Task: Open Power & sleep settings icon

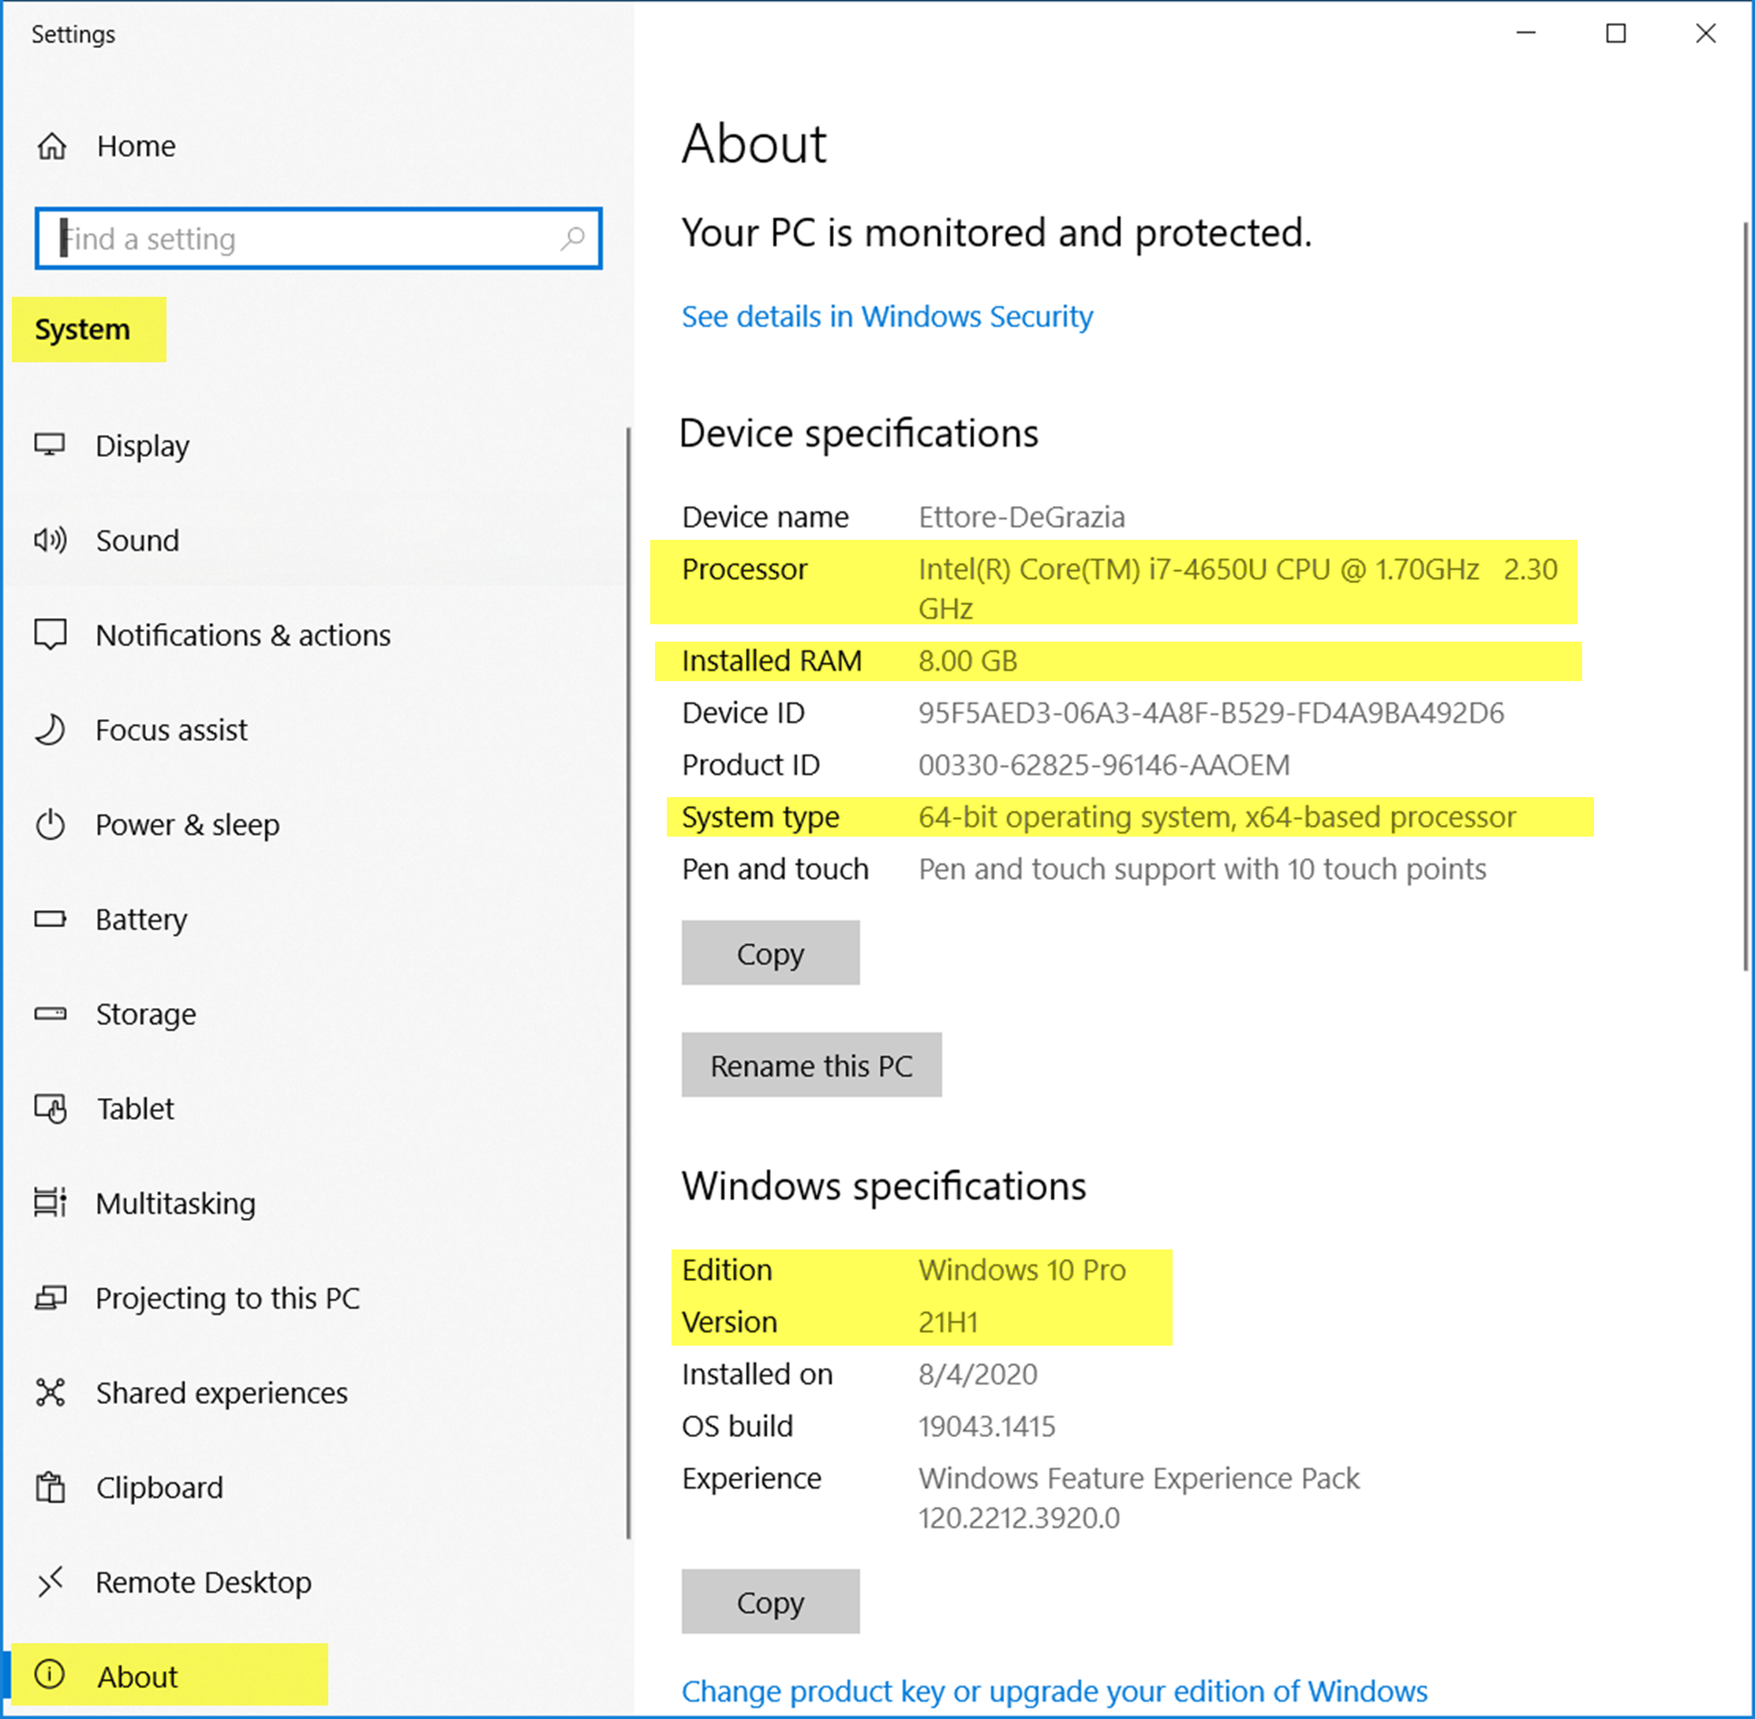Action: point(51,824)
